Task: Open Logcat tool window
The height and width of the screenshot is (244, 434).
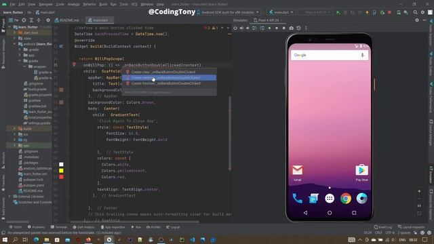Action: 173,227
